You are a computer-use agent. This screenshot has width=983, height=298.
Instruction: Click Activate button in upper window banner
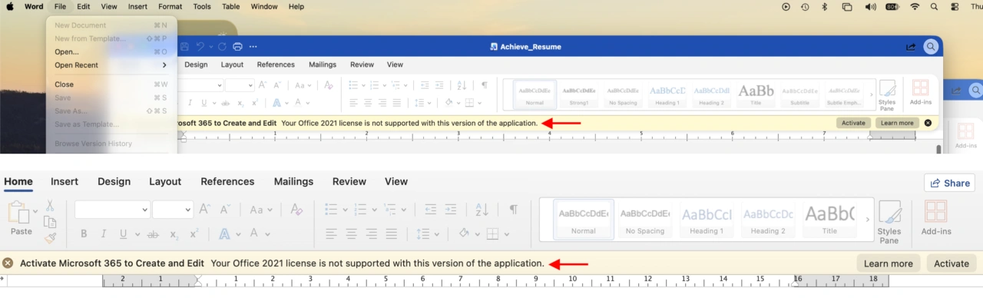[x=853, y=123]
